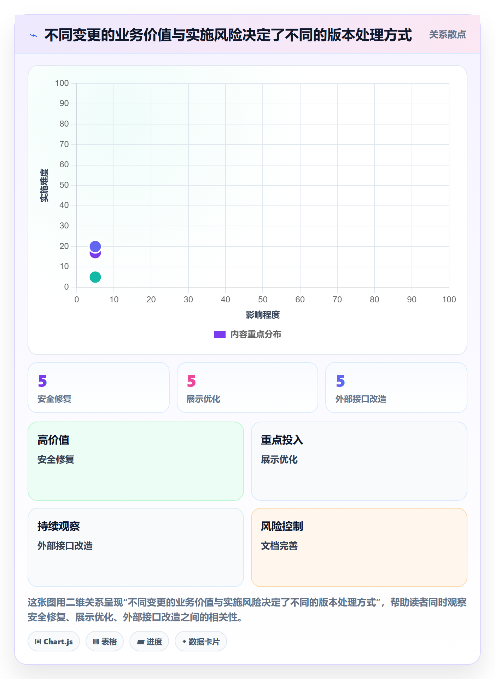Click the blue scatter point near 20

(x=95, y=246)
